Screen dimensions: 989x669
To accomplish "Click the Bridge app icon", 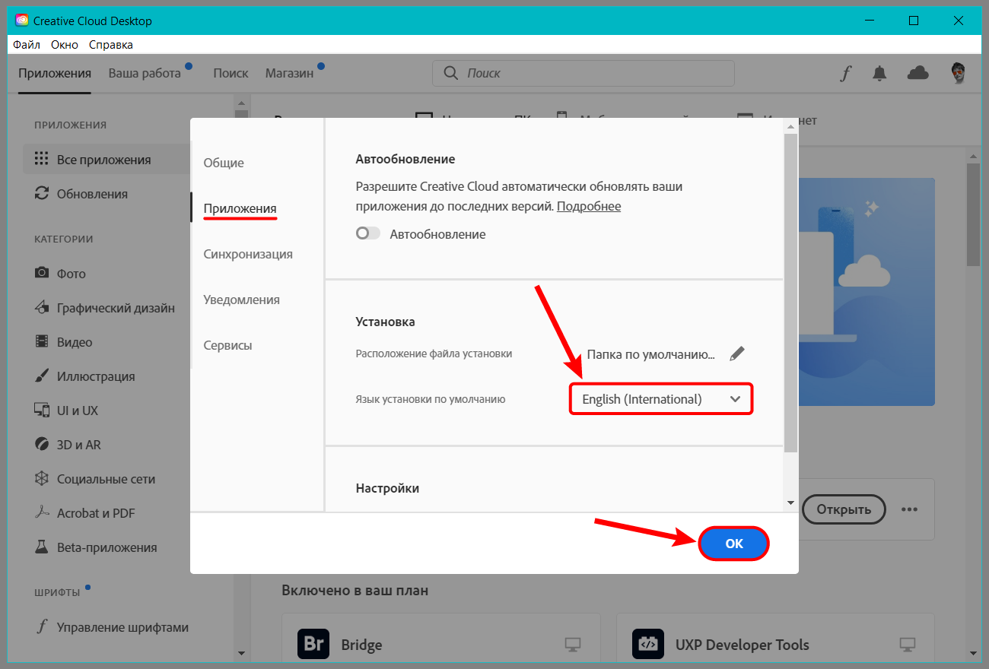I will (x=312, y=645).
